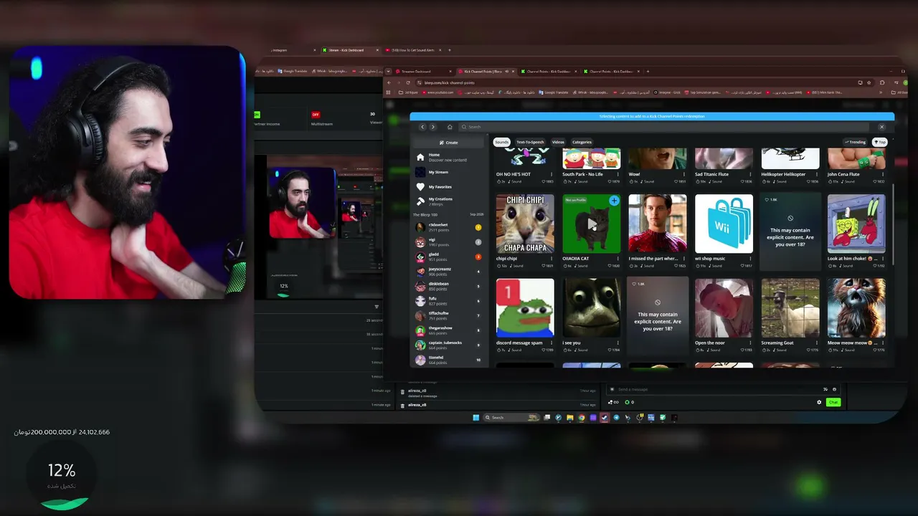Open the Windows Start menu
918x516 pixels.
click(x=475, y=417)
